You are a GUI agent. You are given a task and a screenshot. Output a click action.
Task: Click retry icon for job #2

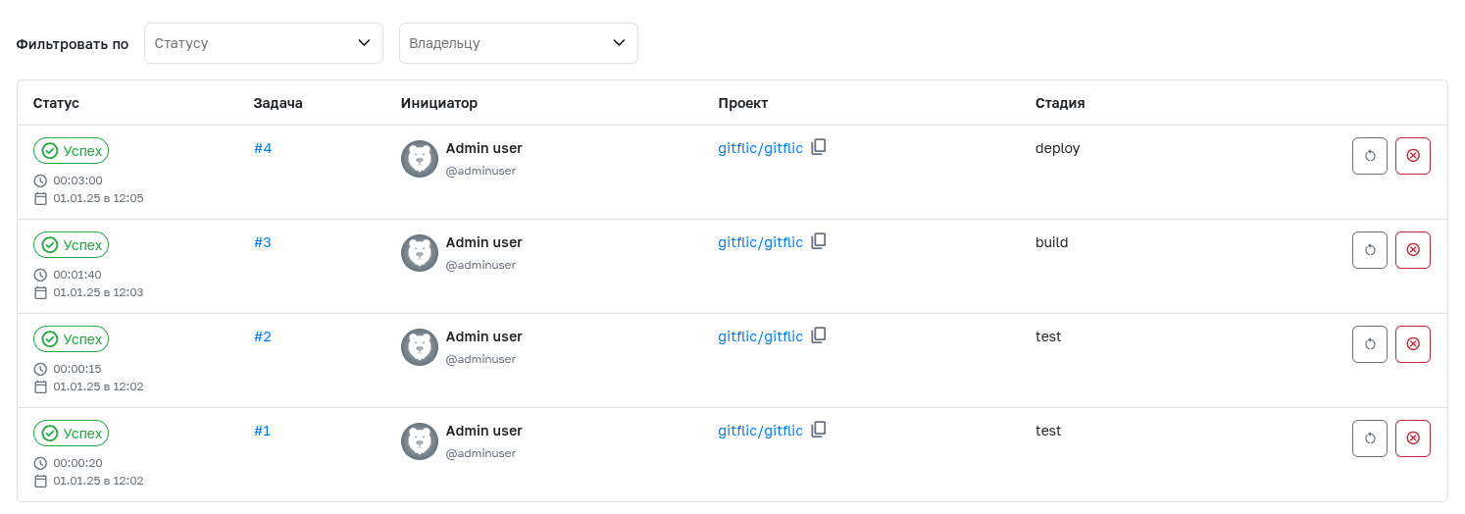[x=1369, y=344]
